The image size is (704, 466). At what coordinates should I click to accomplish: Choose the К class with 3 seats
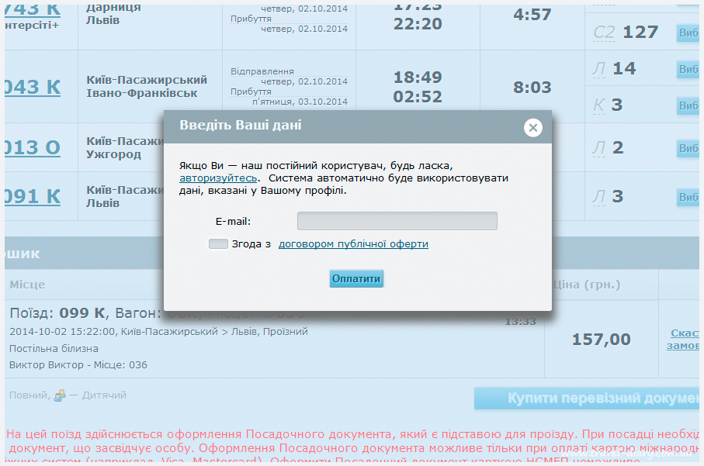click(689, 105)
